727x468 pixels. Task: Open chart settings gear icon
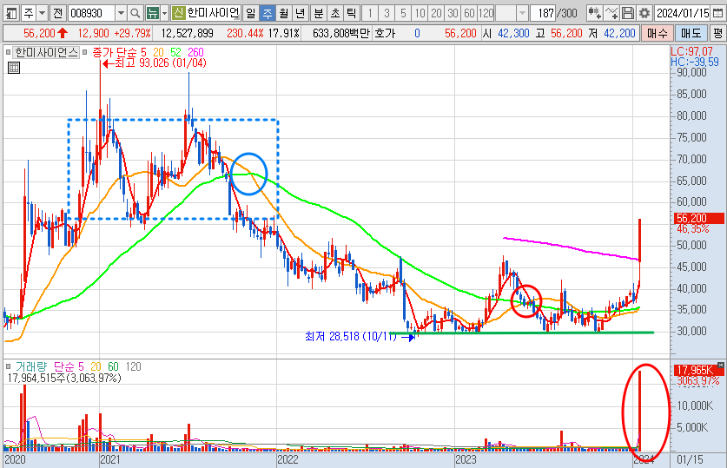(644, 13)
